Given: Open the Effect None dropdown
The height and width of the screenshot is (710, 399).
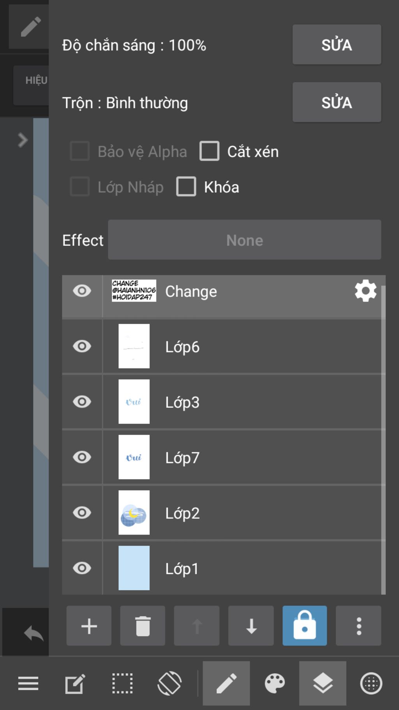Looking at the screenshot, I should 245,240.
